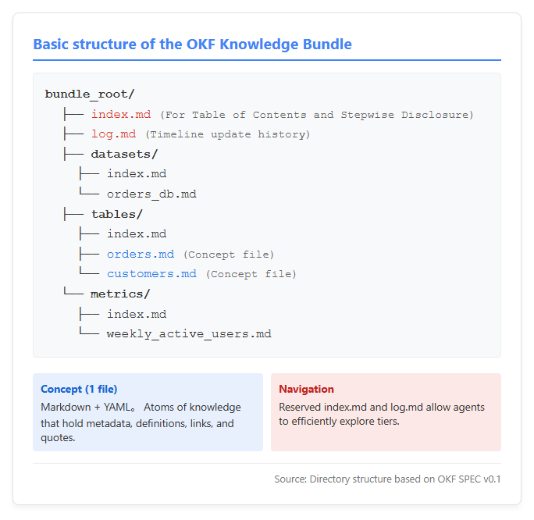This screenshot has width=534, height=520.
Task: Click the Navigation card description text
Action: tap(382, 414)
